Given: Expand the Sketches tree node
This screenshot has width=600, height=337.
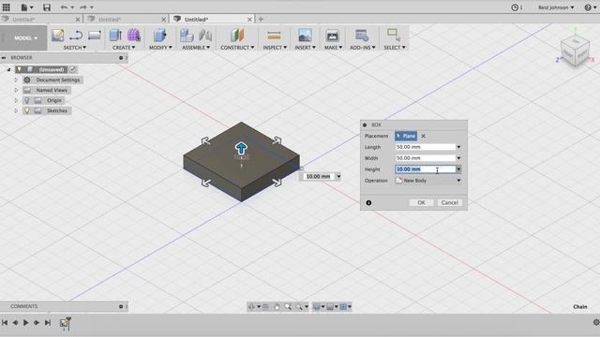Looking at the screenshot, I should point(16,110).
